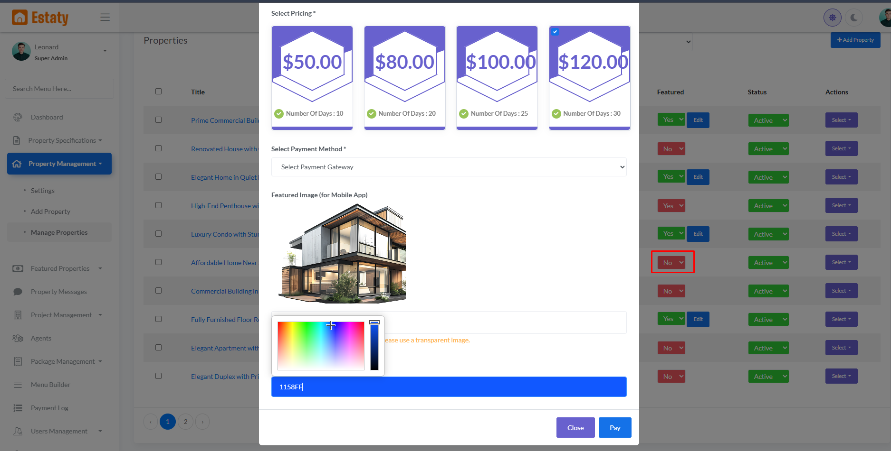
Task: Click the Add Property button
Action: pos(855,40)
